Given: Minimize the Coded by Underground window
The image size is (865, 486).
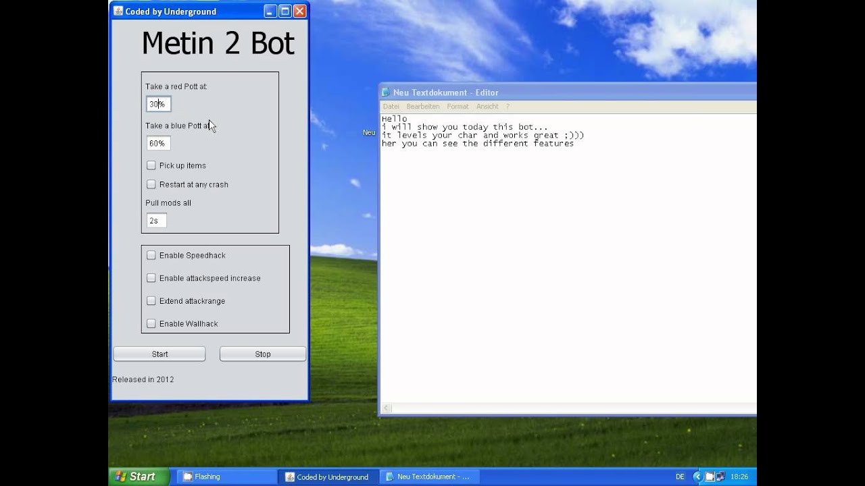Looking at the screenshot, I should click(x=270, y=11).
